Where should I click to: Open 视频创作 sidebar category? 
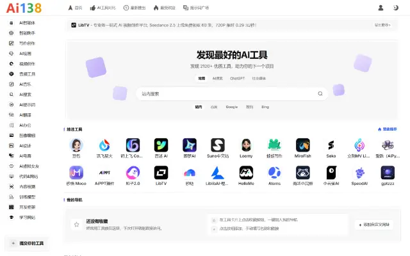27,64
